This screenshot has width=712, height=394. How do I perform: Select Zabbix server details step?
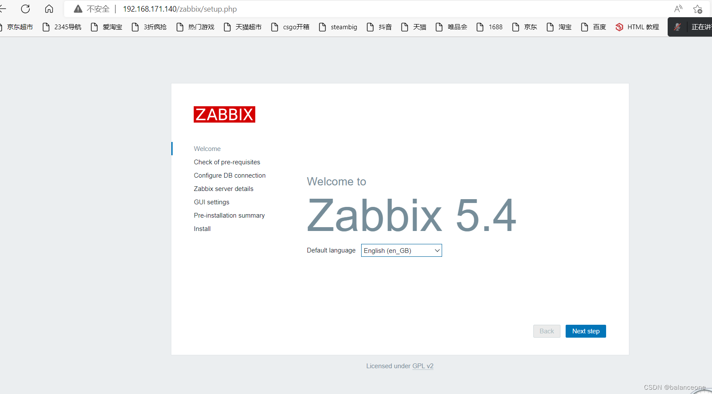tap(223, 189)
